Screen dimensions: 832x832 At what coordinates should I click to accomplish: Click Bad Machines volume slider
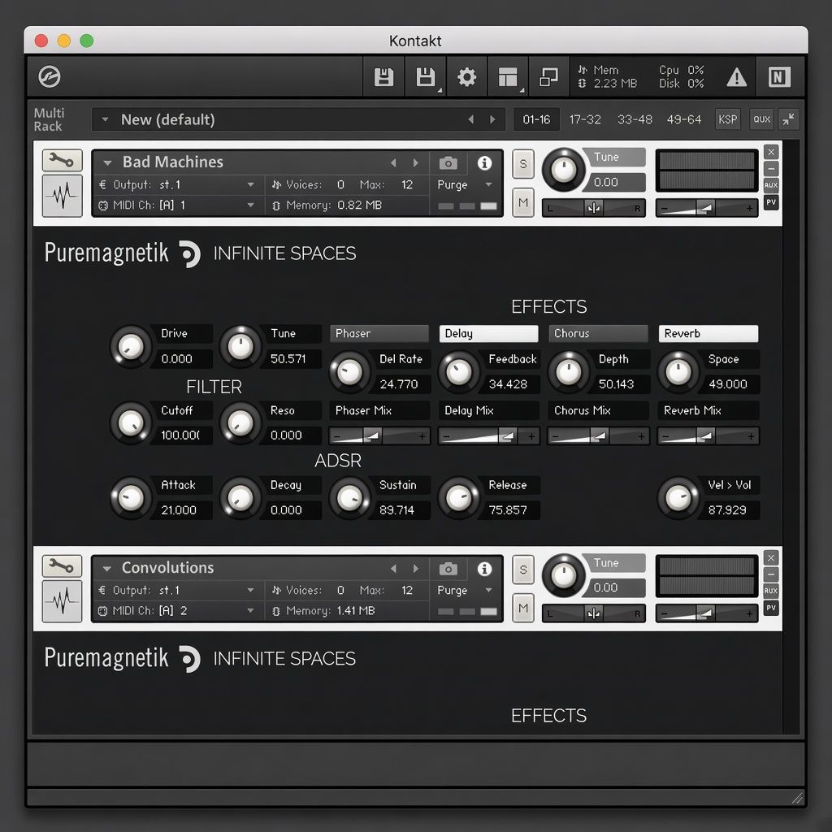click(707, 208)
